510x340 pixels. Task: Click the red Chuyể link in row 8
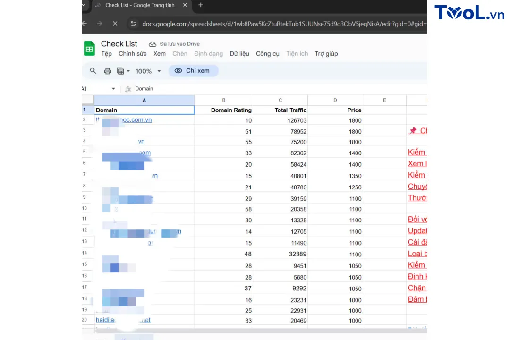click(417, 187)
